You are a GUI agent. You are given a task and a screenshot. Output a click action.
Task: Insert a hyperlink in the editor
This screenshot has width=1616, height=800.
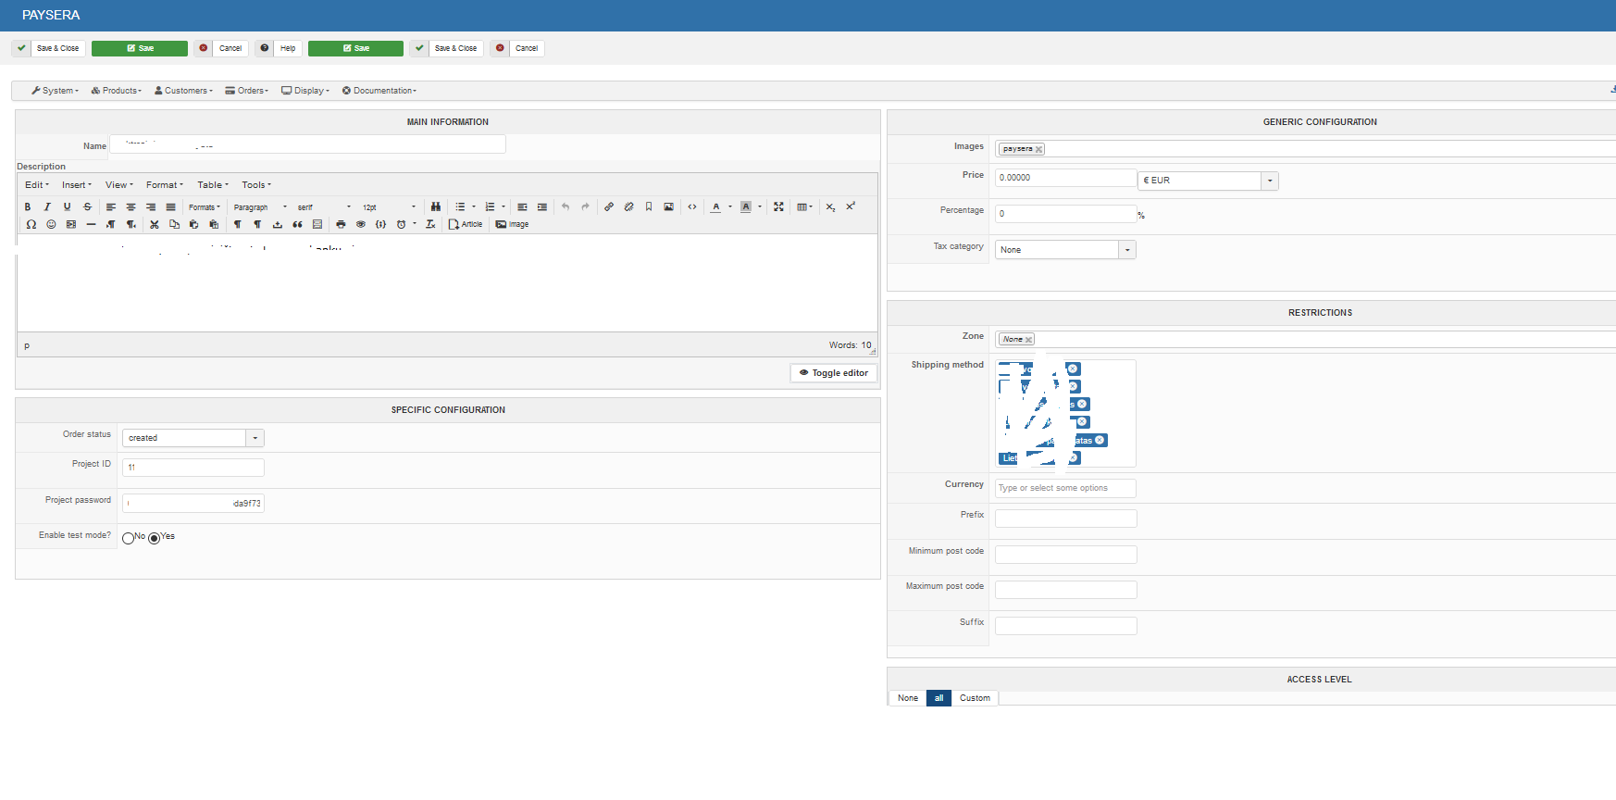pyautogui.click(x=609, y=207)
